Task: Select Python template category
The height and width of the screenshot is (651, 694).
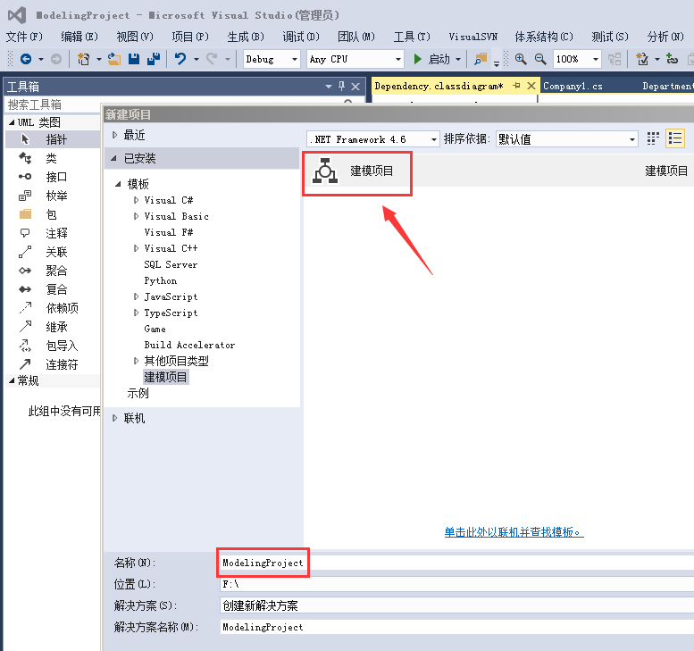Action: 160,280
